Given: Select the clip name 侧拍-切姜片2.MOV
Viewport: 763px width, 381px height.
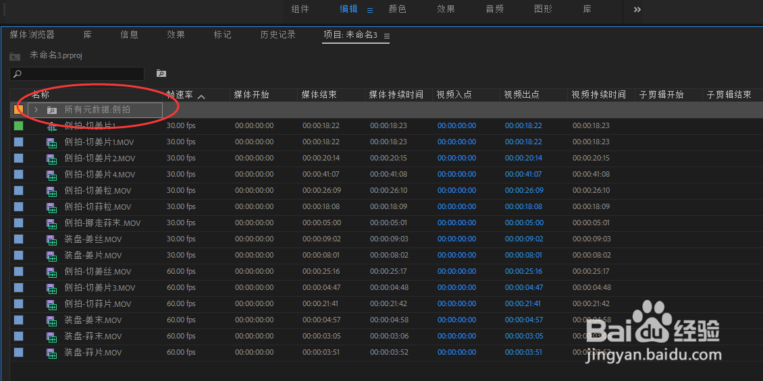Looking at the screenshot, I should pos(100,158).
